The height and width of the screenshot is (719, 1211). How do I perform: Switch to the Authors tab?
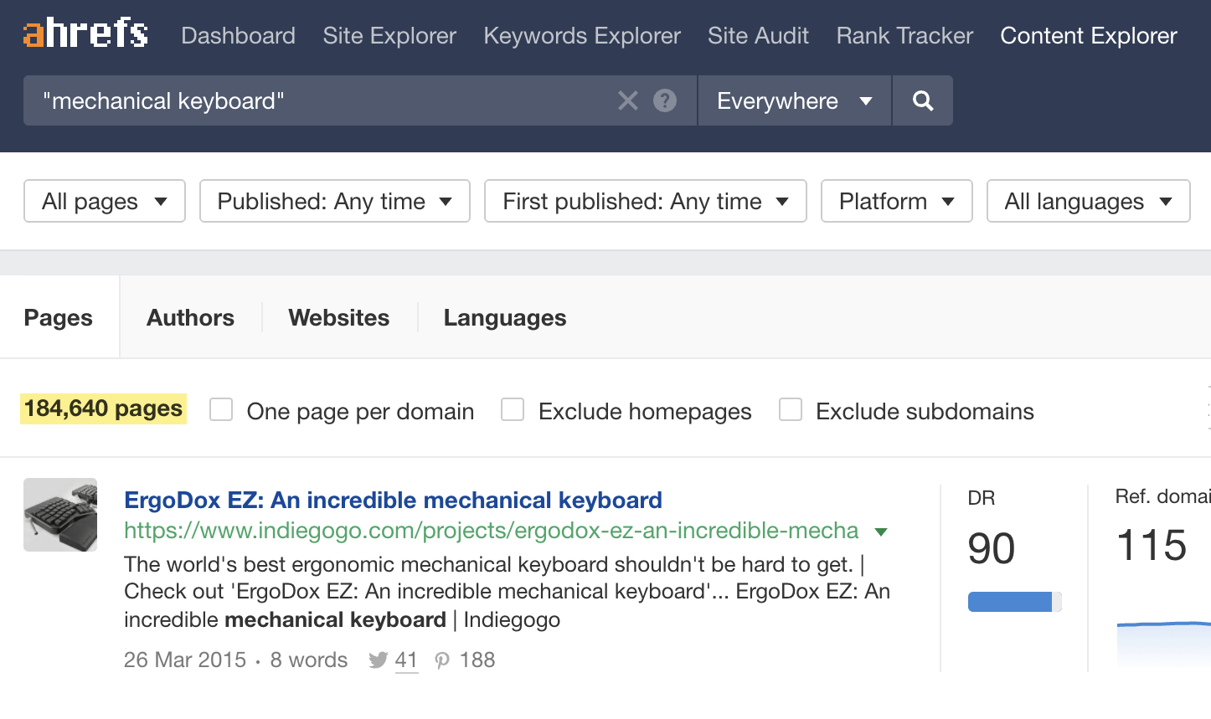tap(190, 318)
